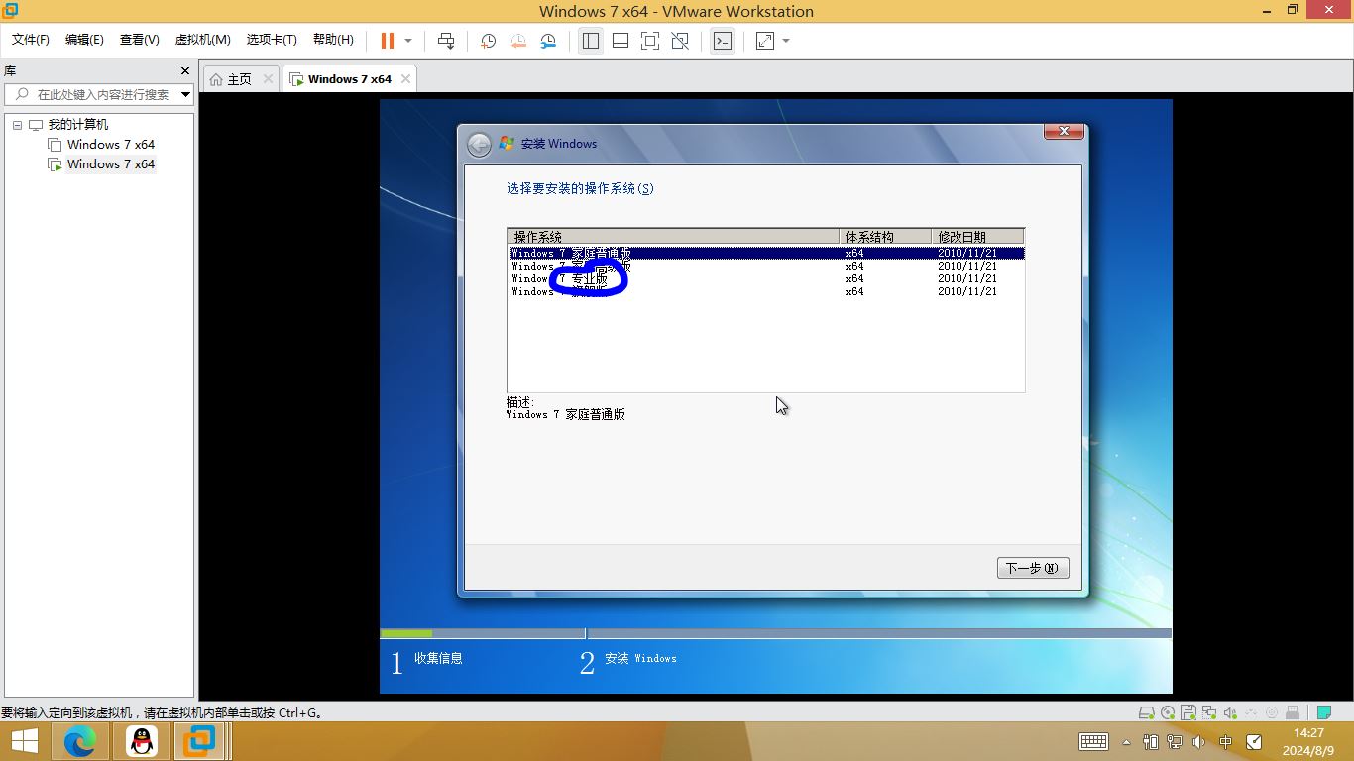1354x761 pixels.
Task: Select Windows 7 专业版 row
Action: (766, 278)
